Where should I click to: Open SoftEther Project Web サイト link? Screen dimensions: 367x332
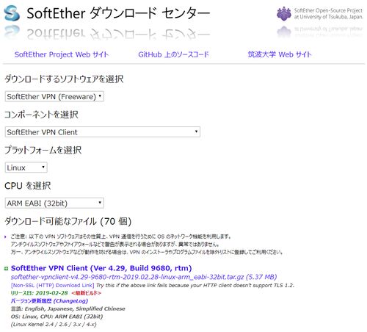[x=62, y=54]
